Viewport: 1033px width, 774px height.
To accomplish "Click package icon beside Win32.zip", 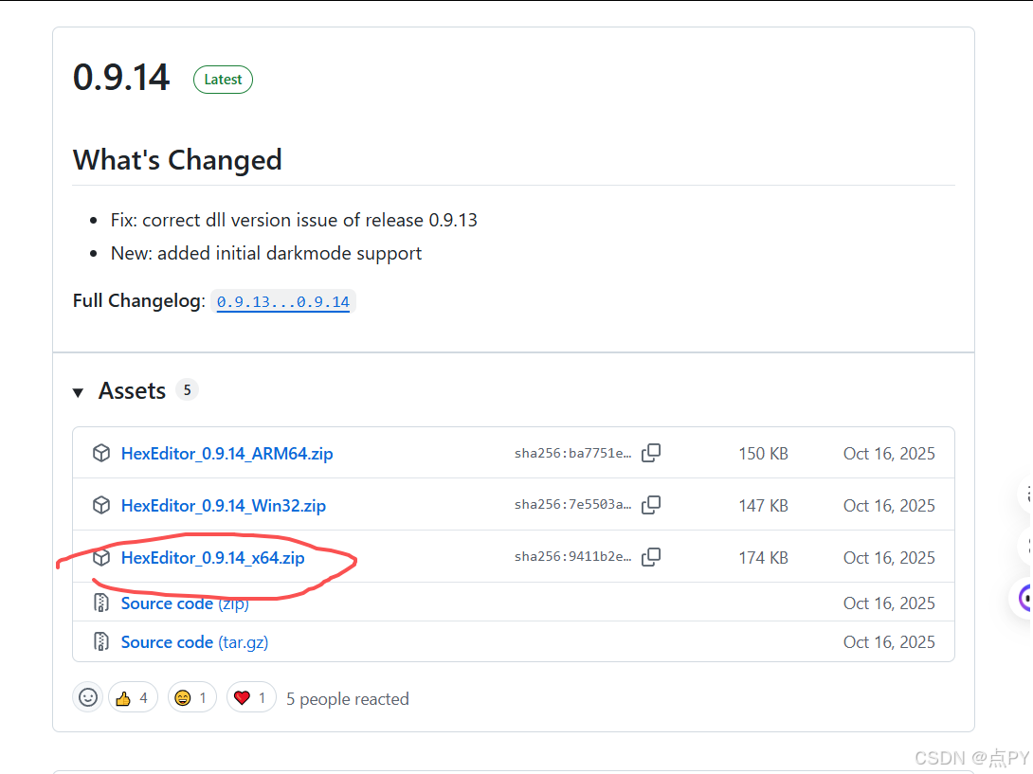I will tap(100, 505).
